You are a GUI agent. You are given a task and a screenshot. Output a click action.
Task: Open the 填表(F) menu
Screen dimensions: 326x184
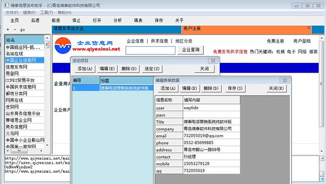(x=29, y=13)
